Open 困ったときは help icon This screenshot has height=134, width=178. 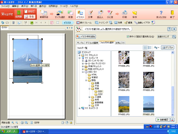tap(161, 14)
